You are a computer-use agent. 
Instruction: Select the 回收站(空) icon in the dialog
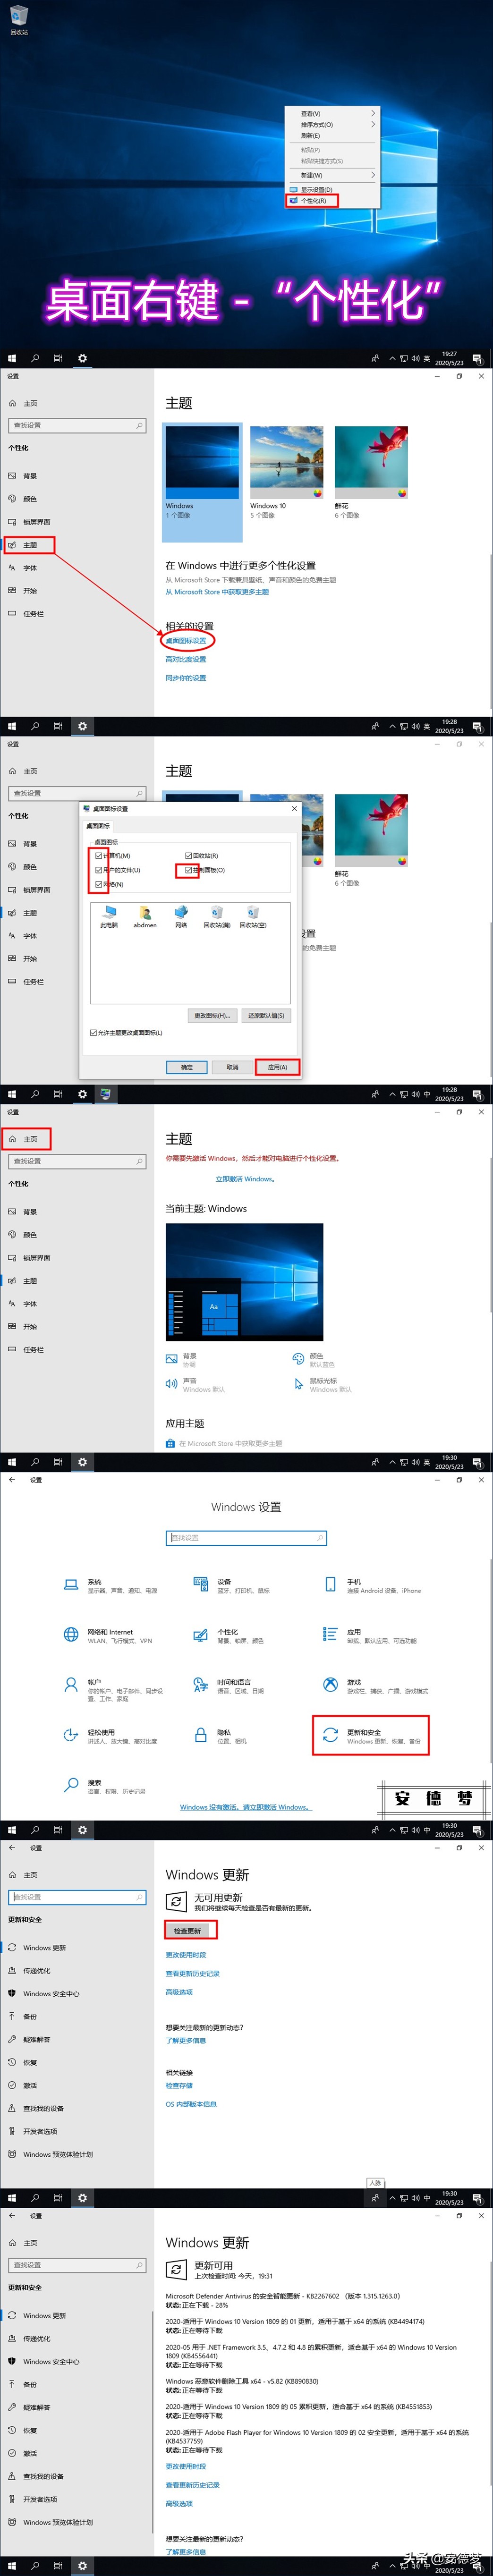tap(253, 917)
